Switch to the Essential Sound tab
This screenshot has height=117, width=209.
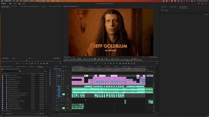pyautogui.click(x=173, y=7)
